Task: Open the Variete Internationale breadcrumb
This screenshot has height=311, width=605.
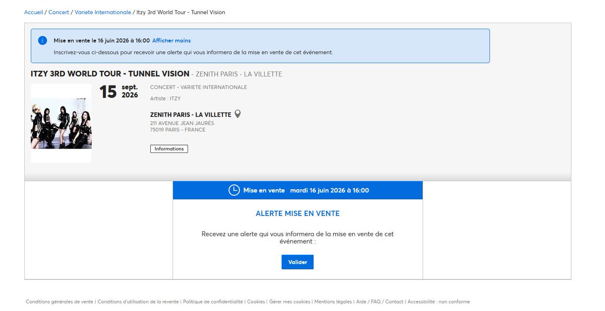Action: (103, 12)
